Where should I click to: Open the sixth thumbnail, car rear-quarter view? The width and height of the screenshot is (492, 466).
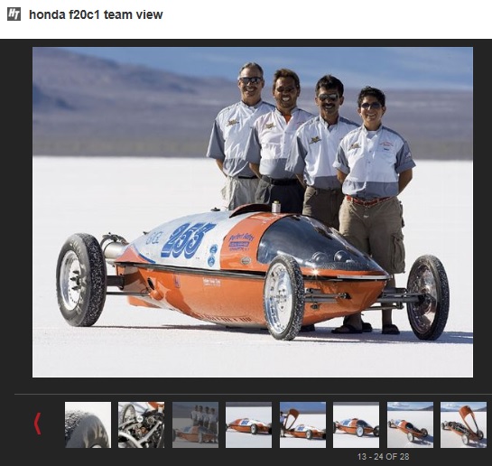356,424
